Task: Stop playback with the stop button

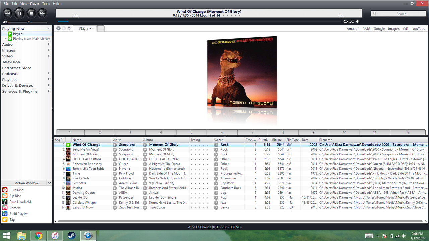Action: [31, 13]
